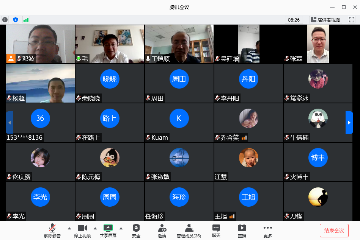Expand audio options arrow beside 解除静音

69,228
